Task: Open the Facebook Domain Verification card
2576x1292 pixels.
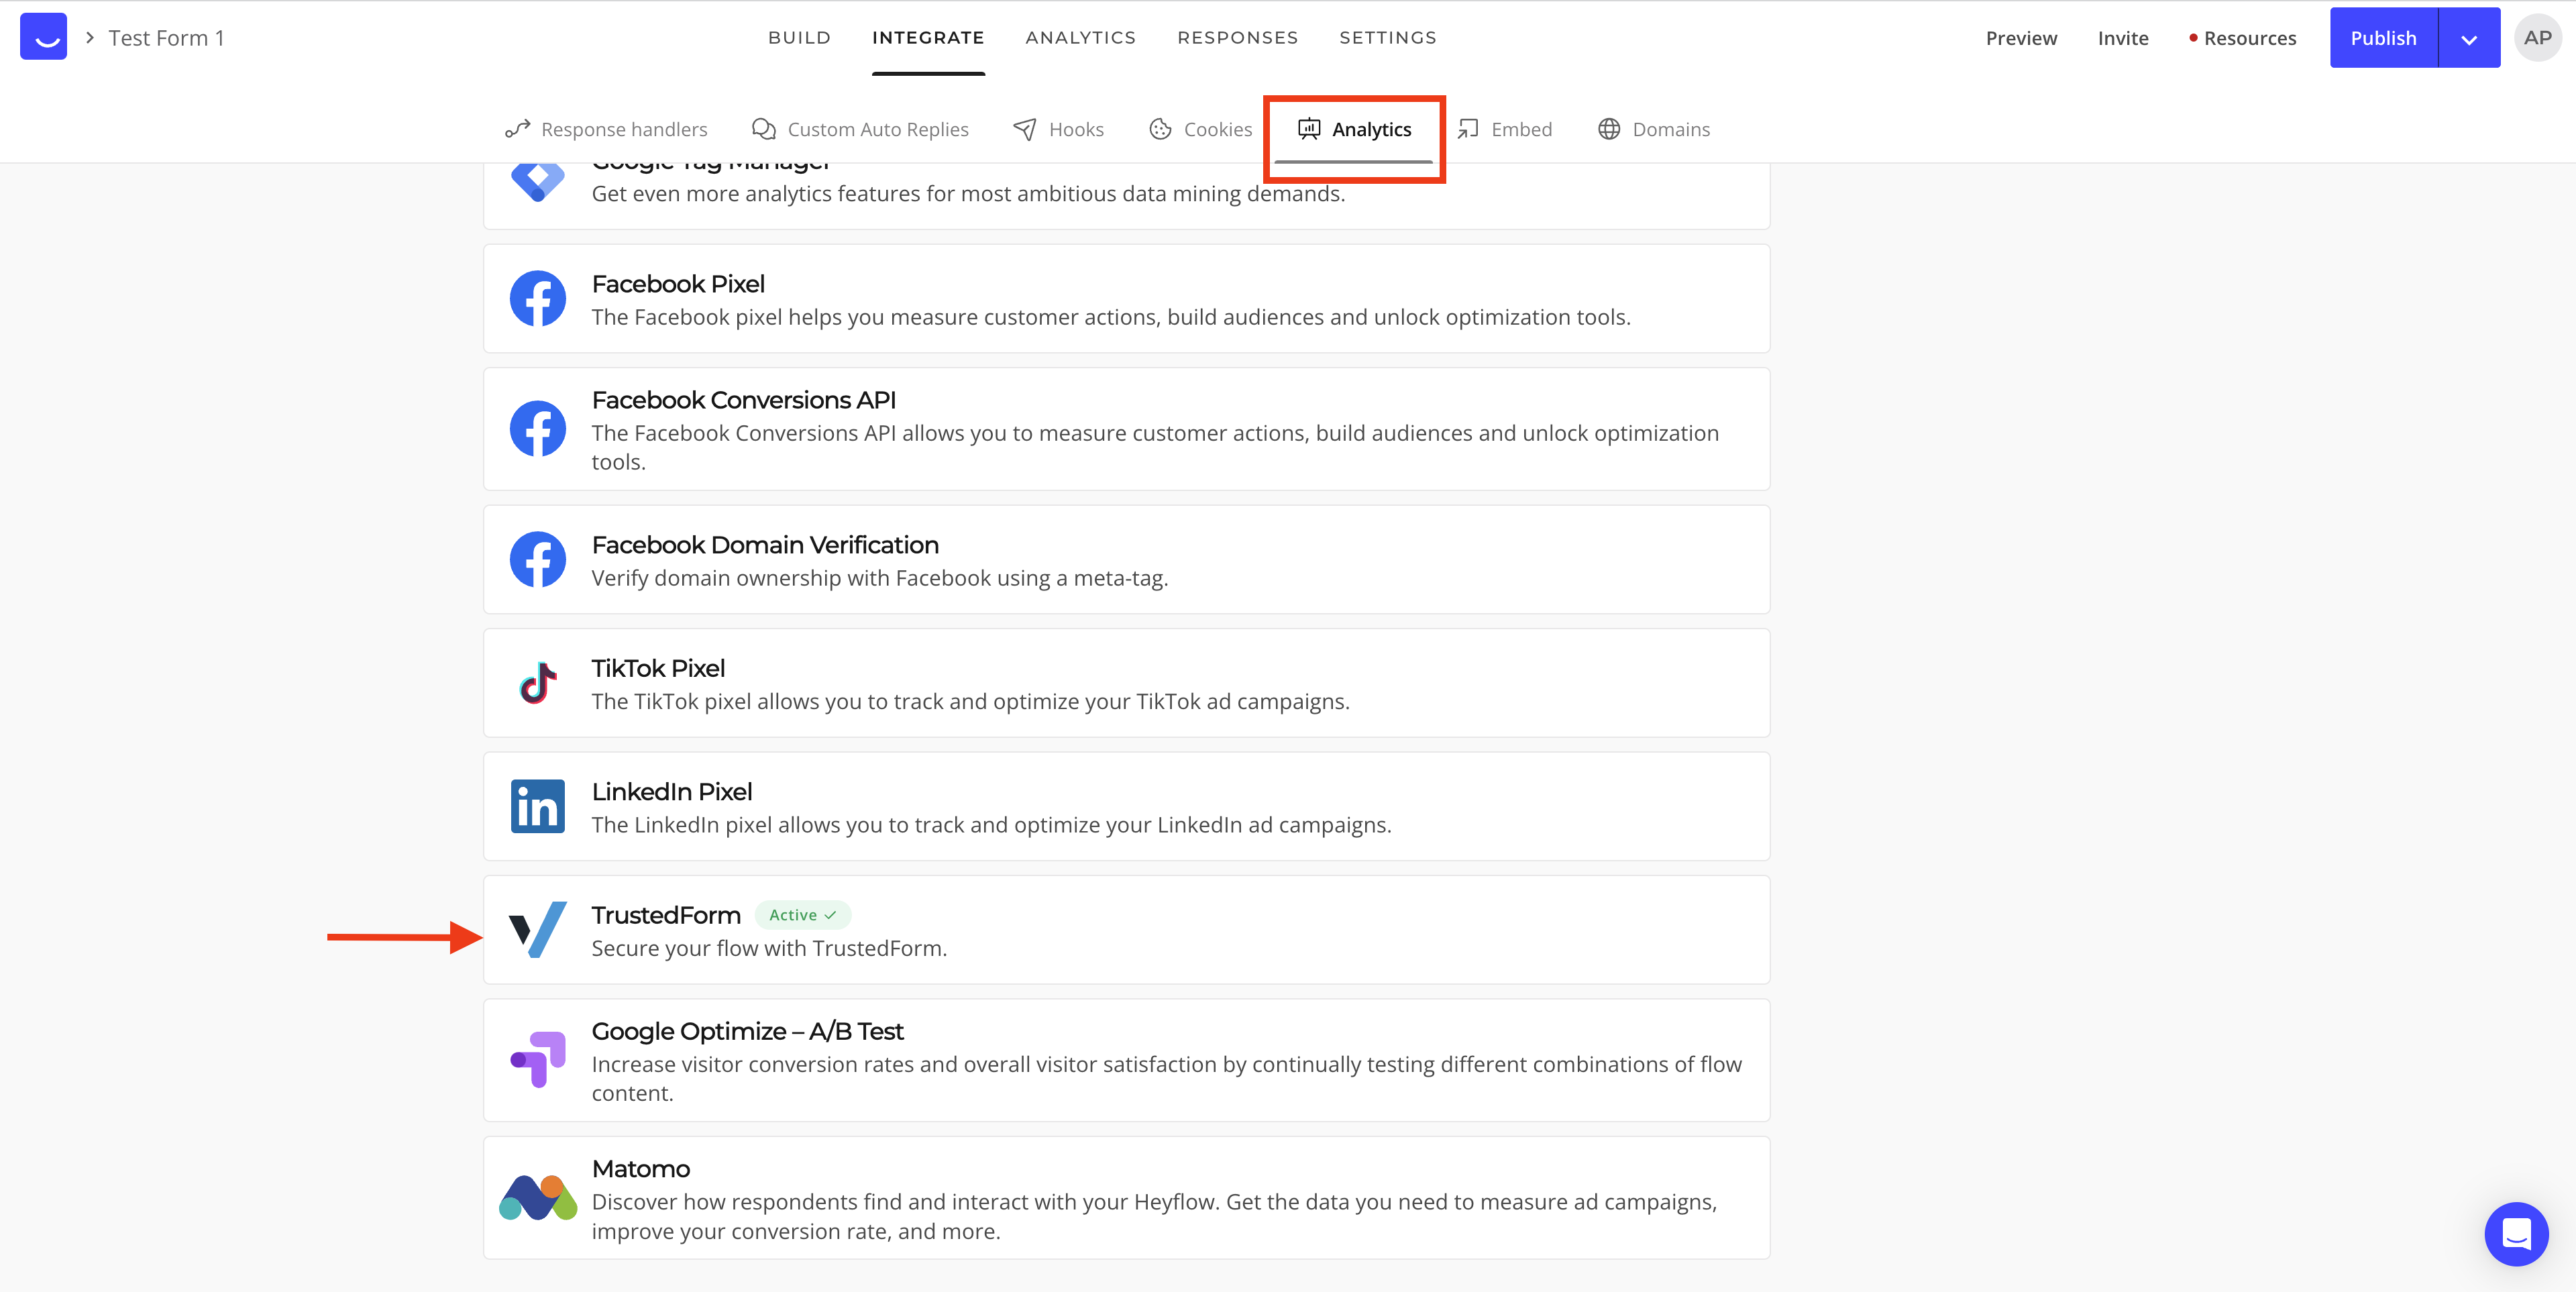Action: pyautogui.click(x=1126, y=560)
